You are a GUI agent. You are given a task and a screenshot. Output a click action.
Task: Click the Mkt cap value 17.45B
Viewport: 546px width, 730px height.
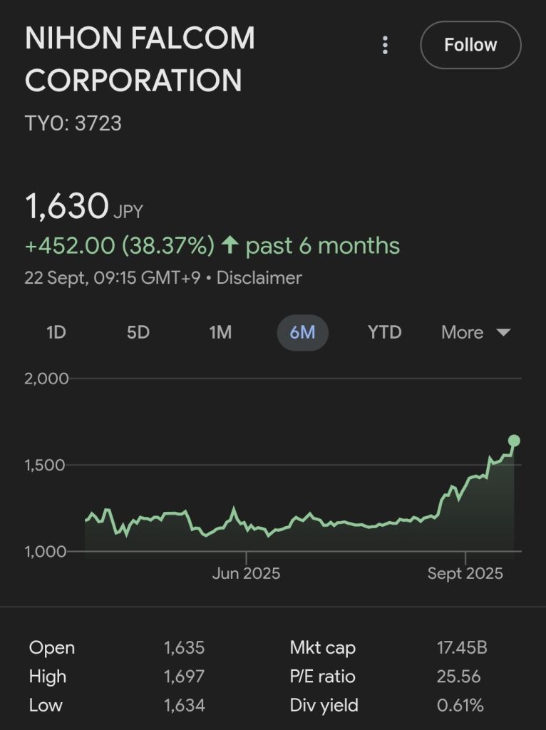click(x=462, y=647)
